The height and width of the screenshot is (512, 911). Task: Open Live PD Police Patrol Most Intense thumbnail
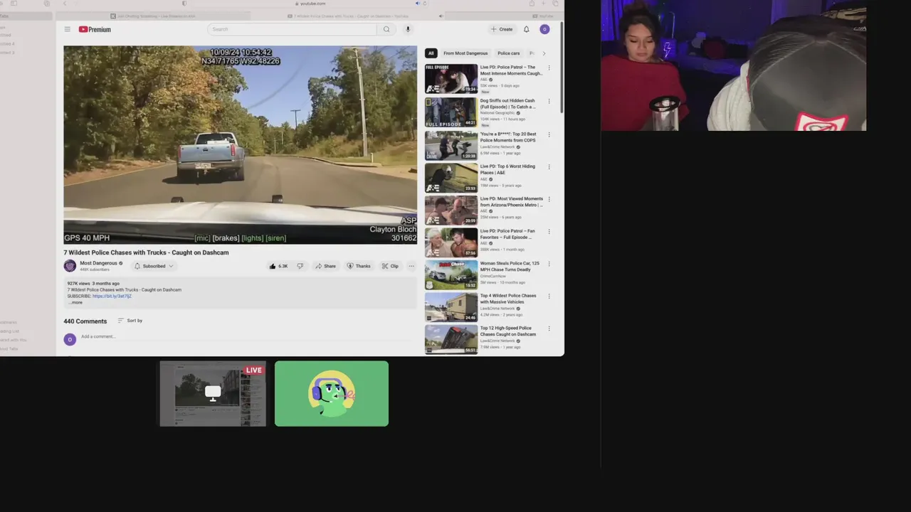(x=451, y=79)
